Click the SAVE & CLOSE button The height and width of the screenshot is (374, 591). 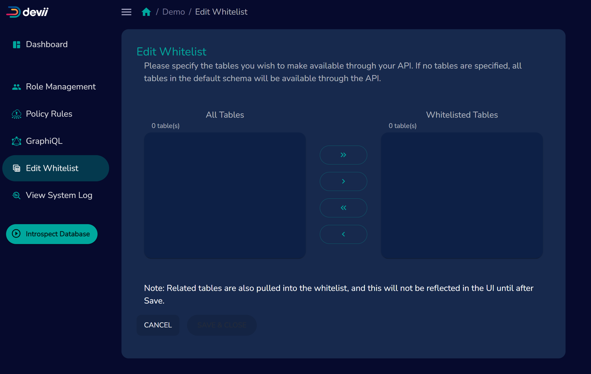(222, 325)
